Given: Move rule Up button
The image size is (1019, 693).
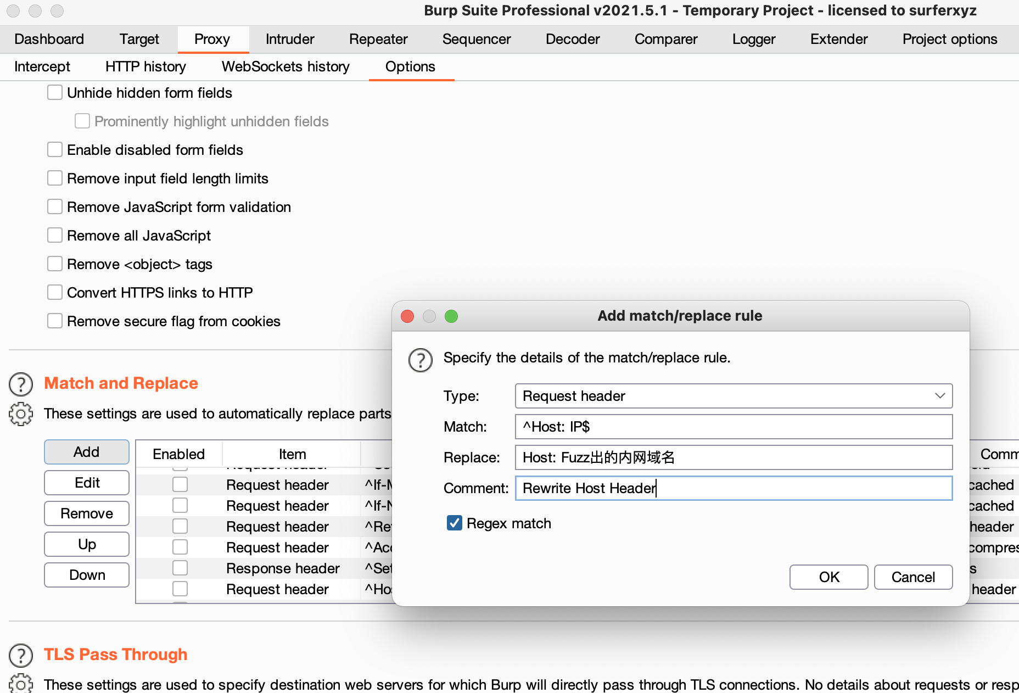Looking at the screenshot, I should (87, 544).
